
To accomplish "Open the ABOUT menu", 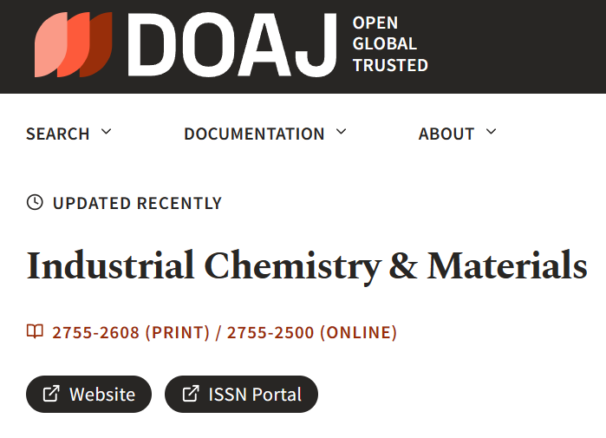I will pyautogui.click(x=446, y=134).
